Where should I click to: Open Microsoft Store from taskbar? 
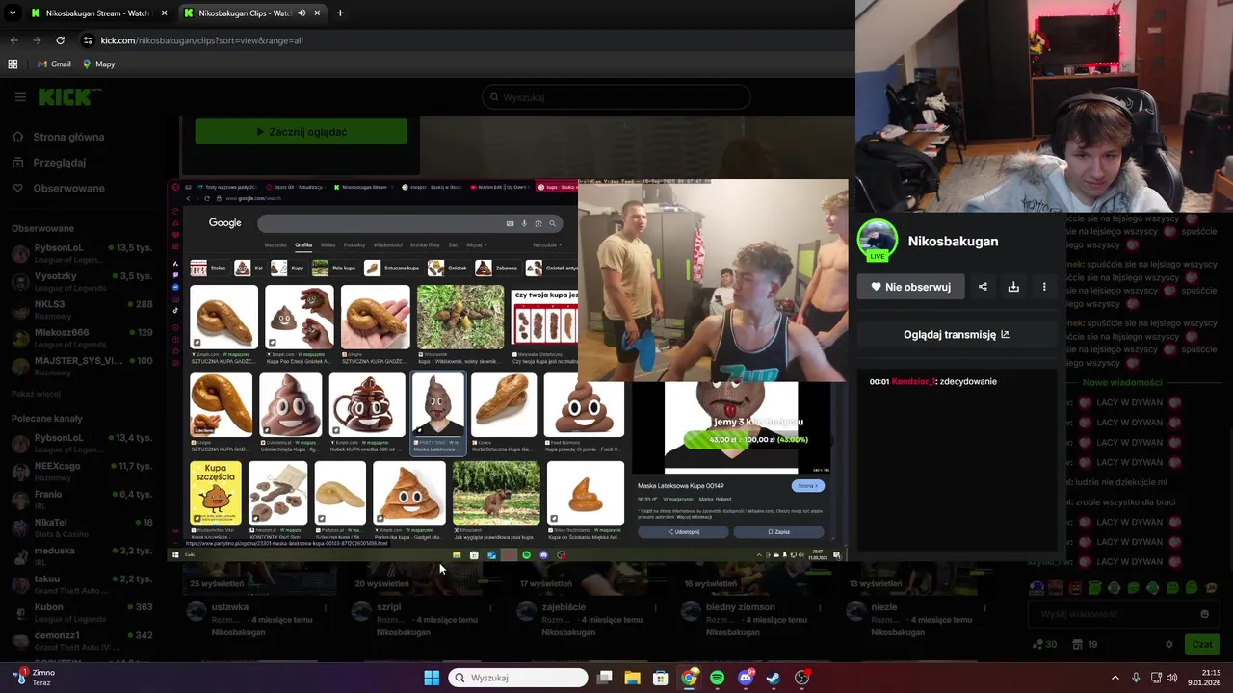[x=660, y=678]
